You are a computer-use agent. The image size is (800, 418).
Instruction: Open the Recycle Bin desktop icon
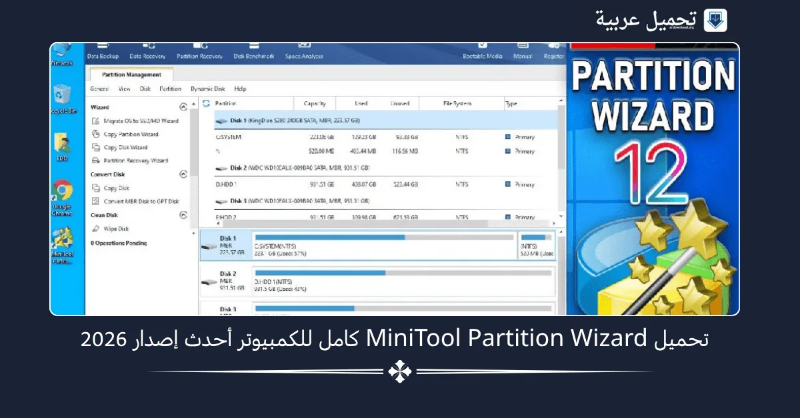61,99
